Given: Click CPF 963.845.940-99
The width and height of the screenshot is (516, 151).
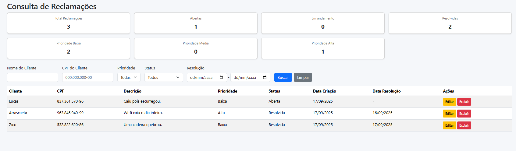Looking at the screenshot, I should 70,113.
